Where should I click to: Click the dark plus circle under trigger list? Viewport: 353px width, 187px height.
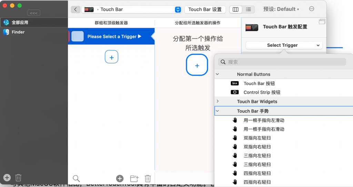[120, 178]
